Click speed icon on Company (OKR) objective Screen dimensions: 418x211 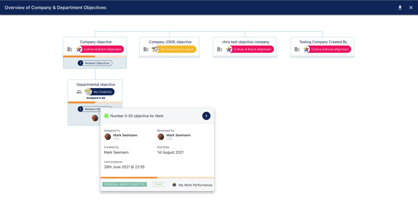pos(155,49)
